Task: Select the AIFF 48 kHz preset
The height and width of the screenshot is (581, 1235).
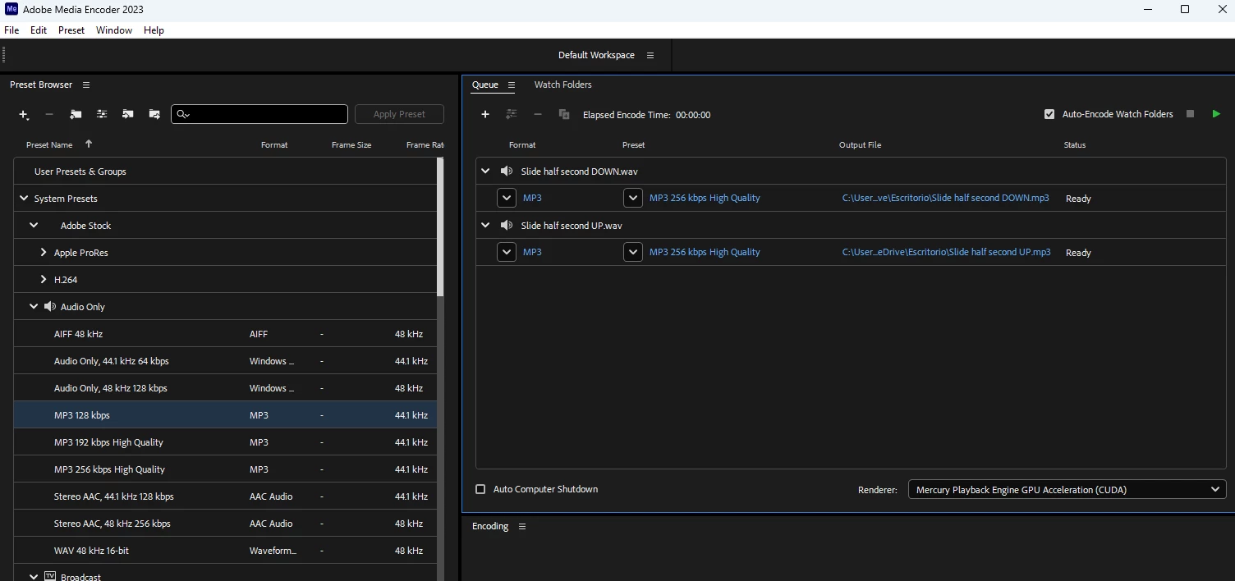Action: click(x=225, y=334)
